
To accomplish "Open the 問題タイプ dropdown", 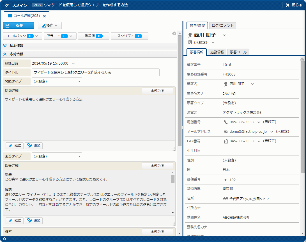I will click(79, 81).
